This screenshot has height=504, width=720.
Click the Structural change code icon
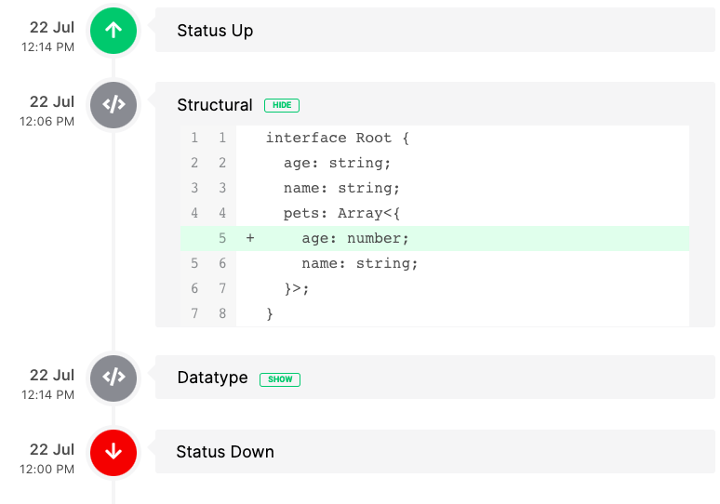(113, 105)
